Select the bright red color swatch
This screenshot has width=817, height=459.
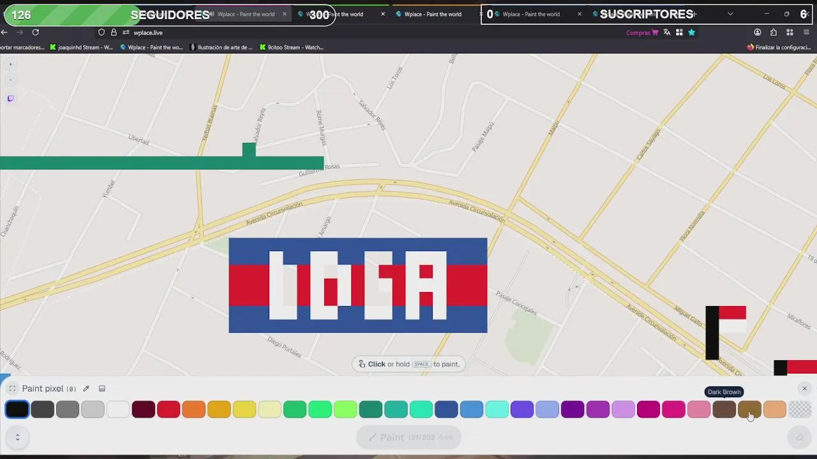[169, 409]
